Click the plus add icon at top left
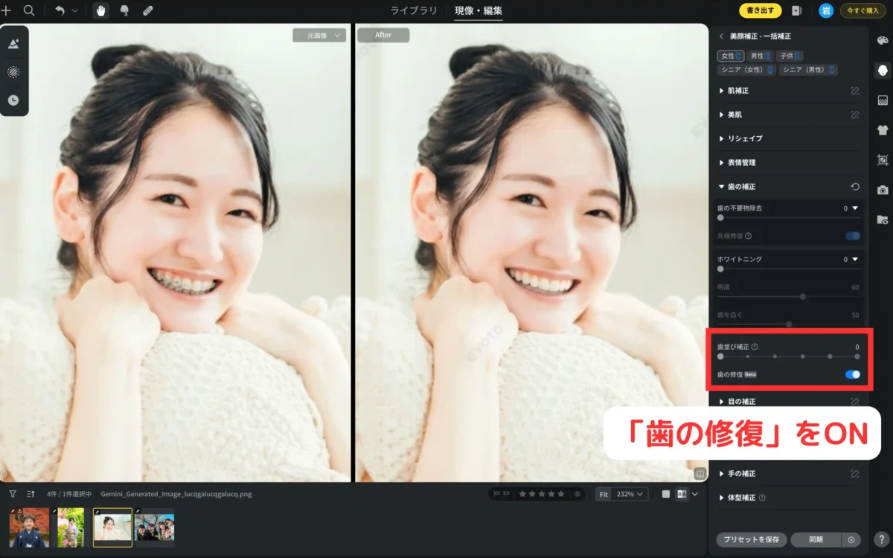The image size is (893, 558). click(x=6, y=11)
